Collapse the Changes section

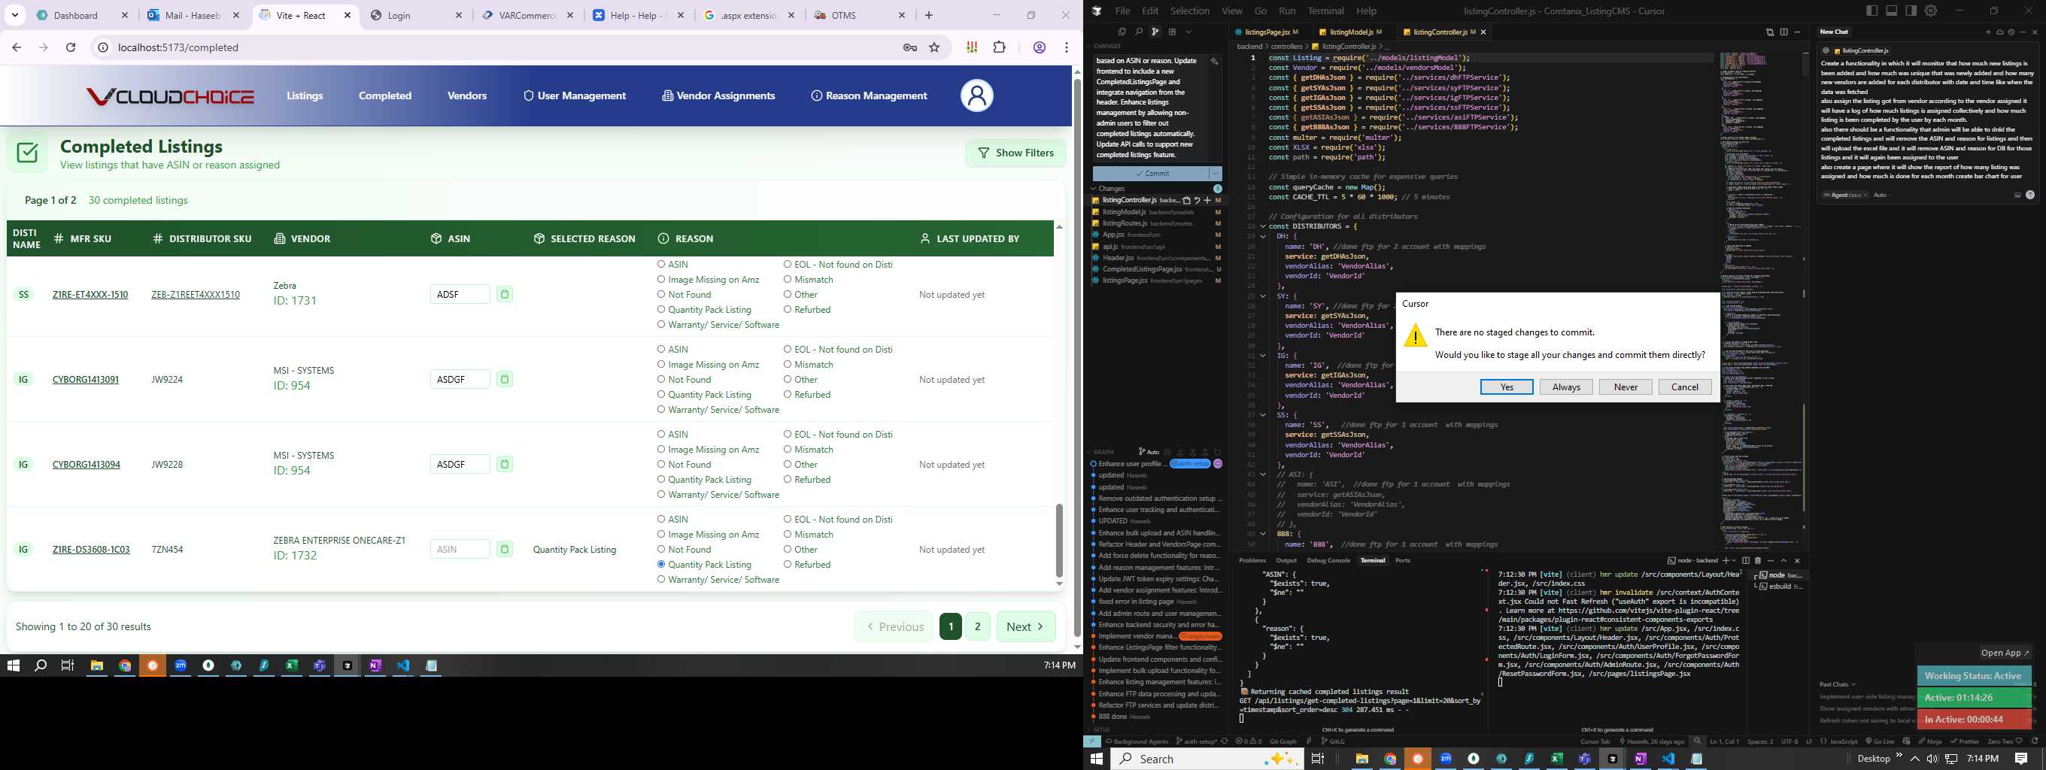click(1094, 189)
